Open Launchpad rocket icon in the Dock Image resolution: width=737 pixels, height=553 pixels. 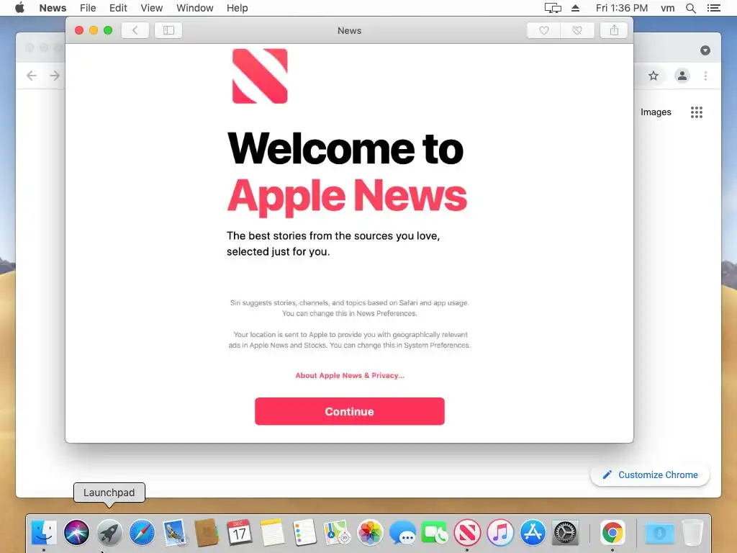(109, 533)
